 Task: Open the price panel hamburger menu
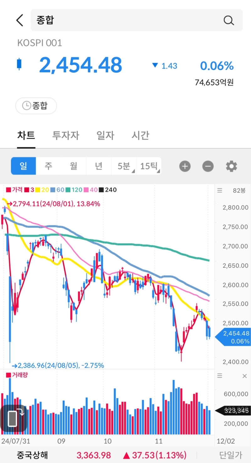pos(220,190)
